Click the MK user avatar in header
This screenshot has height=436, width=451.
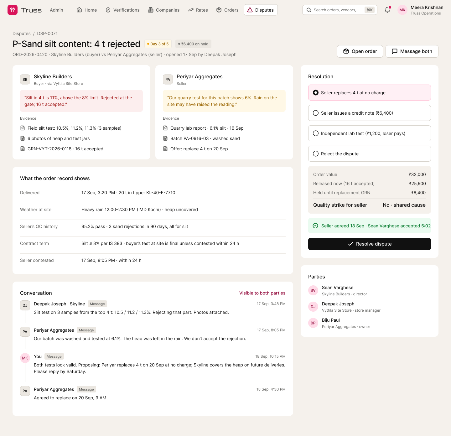[x=402, y=10]
